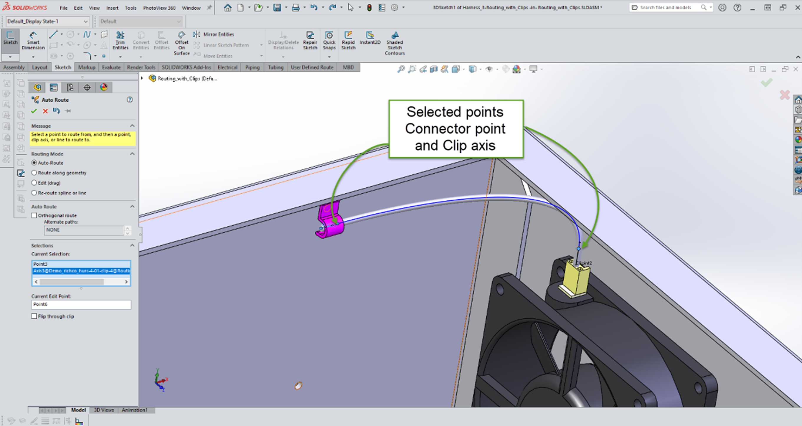Toggle Instant2D
Image resolution: width=802 pixels, height=426 pixels.
pos(370,38)
